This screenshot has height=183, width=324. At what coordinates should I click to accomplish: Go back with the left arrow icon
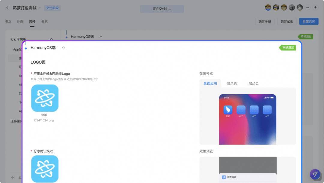click(x=7, y=8)
